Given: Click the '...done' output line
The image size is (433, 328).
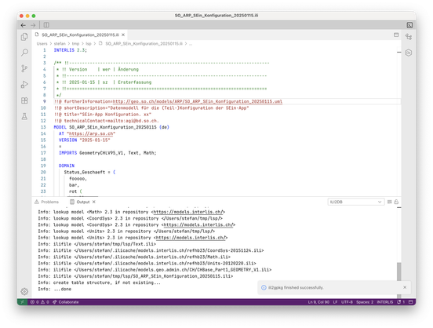Looking at the screenshot, I should [54, 289].
